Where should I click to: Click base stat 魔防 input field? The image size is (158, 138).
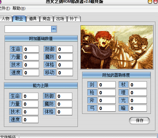[65, 57]
